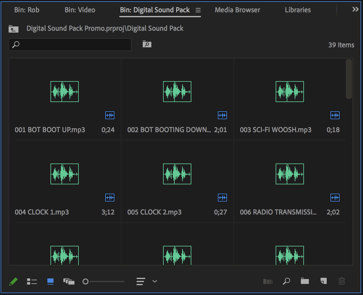Viewport: 363px width, 295px height.
Task: Select the 006 RADIO TRANSMISSI... waveform thumbnail
Action: point(289,174)
